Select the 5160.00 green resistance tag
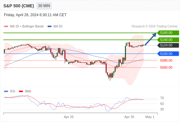Viewport: 180px width, 122px height. point(168,33)
